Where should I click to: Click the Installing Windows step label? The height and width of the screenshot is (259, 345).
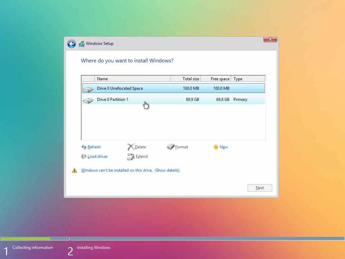point(94,248)
